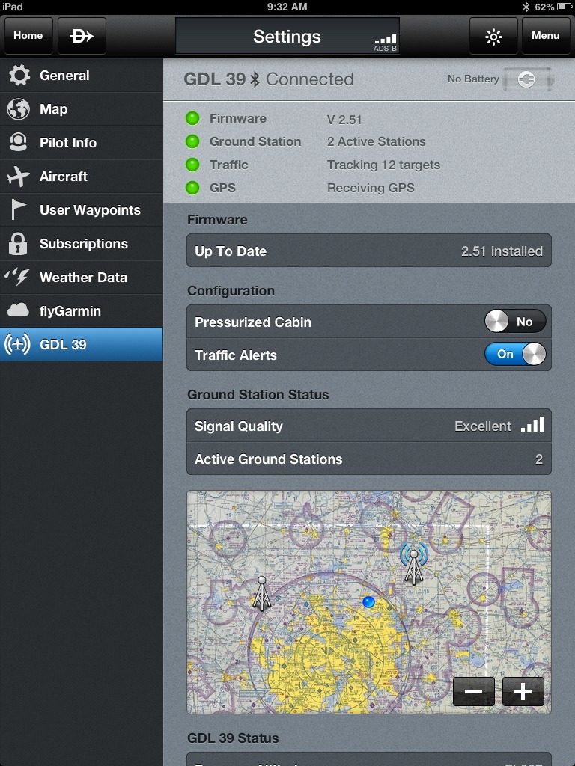The width and height of the screenshot is (575, 766).
Task: Open User Waypoints settings row
Action: tap(81, 210)
